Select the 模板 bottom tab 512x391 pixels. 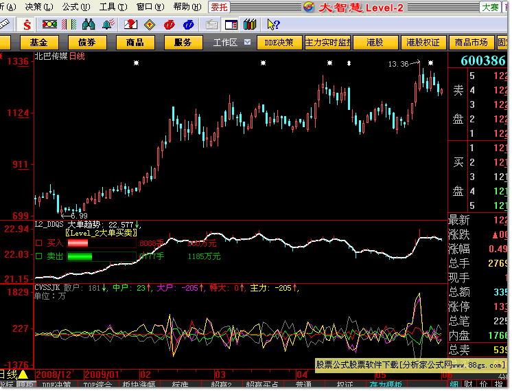(x=25, y=386)
